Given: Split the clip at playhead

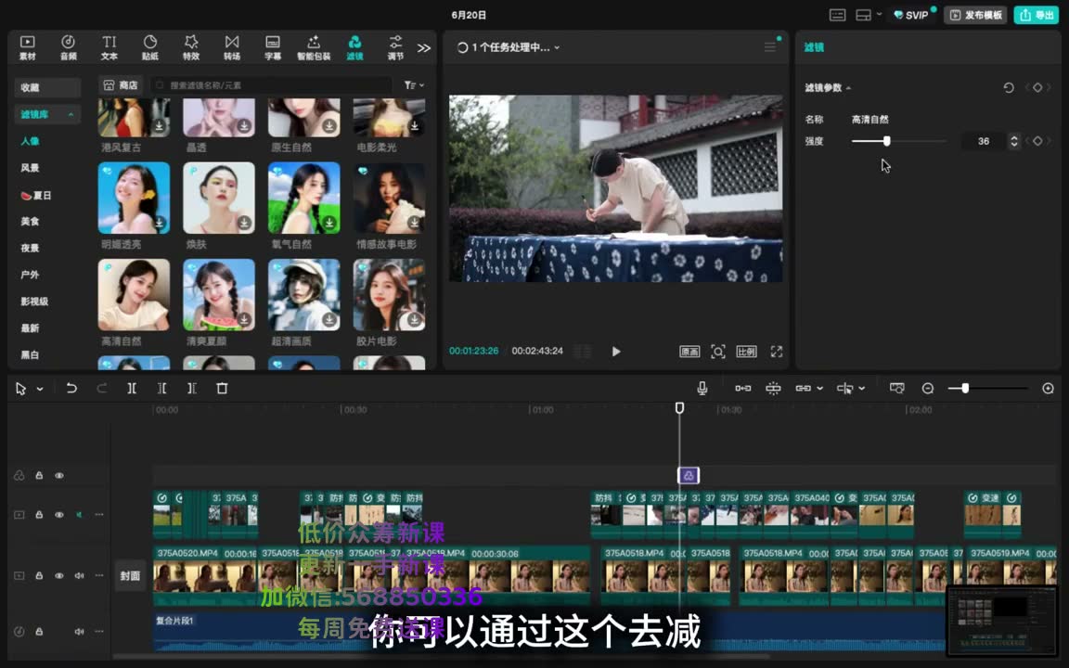Looking at the screenshot, I should 132,389.
